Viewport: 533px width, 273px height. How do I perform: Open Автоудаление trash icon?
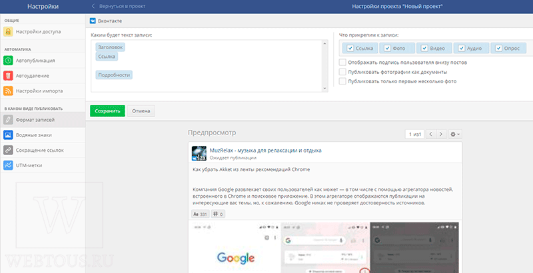tap(8, 76)
